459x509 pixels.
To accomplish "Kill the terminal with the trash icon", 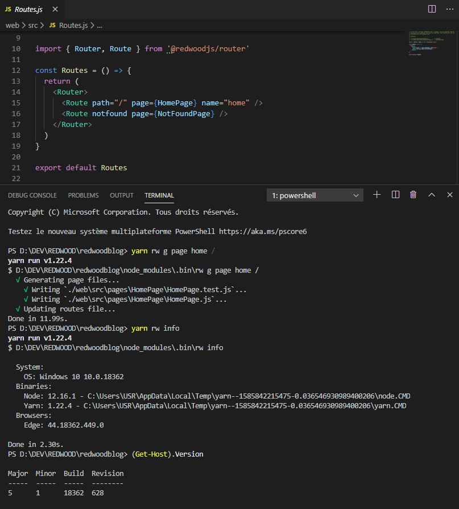I will [413, 194].
